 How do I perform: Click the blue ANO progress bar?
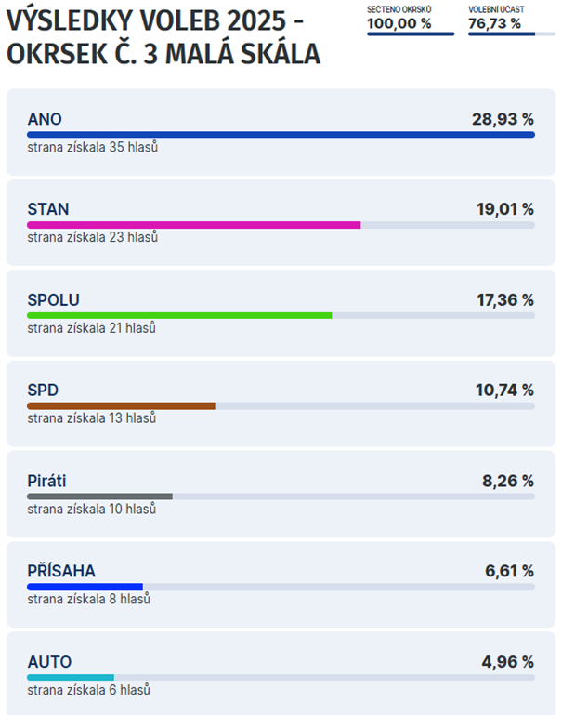[281, 135]
